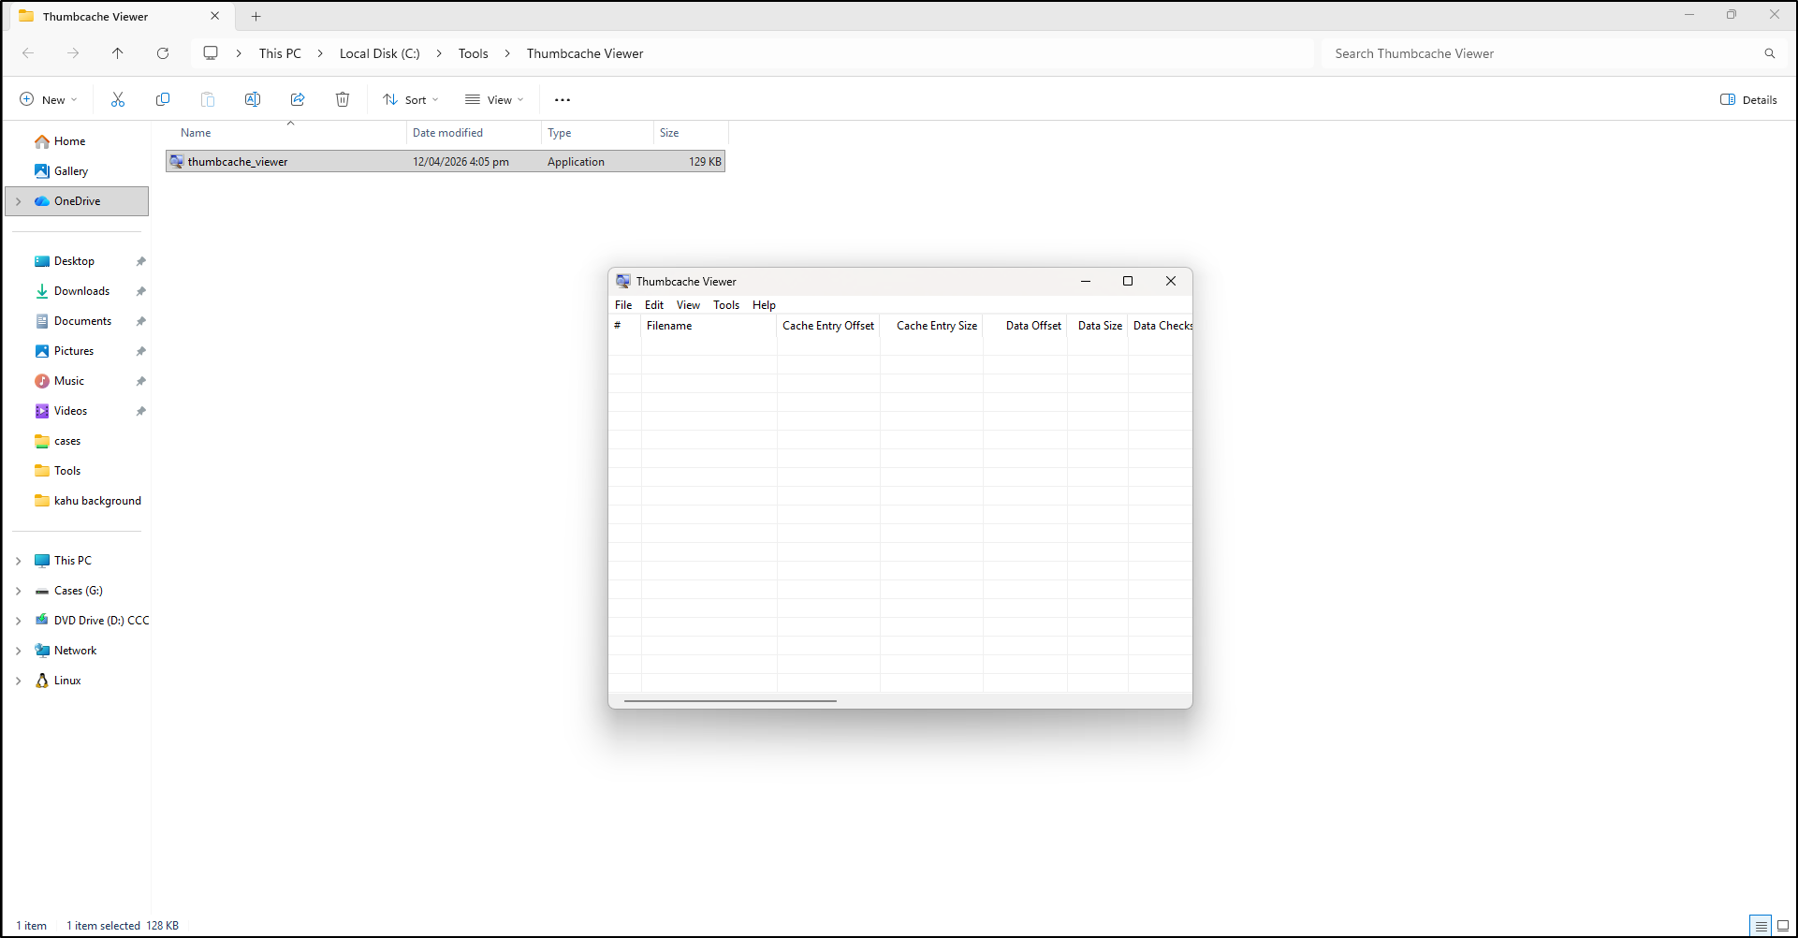Click the PC monitor icon in address bar

point(211,53)
